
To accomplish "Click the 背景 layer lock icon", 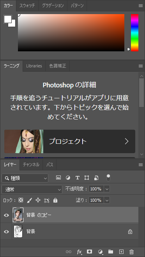I will 130,232.
